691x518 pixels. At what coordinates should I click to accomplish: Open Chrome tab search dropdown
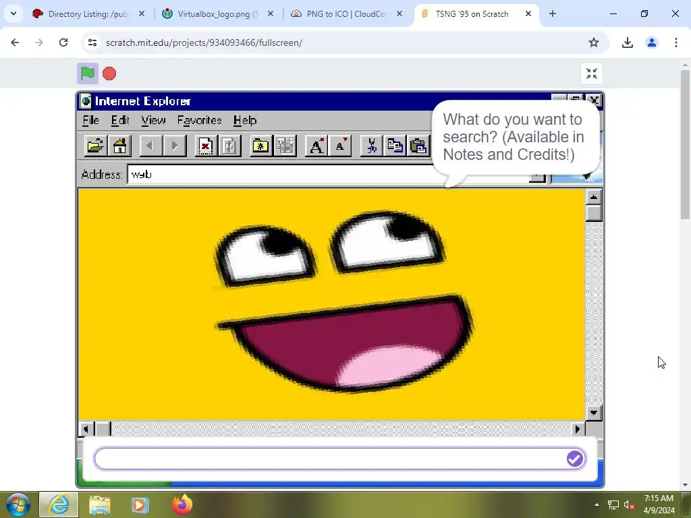coord(13,14)
